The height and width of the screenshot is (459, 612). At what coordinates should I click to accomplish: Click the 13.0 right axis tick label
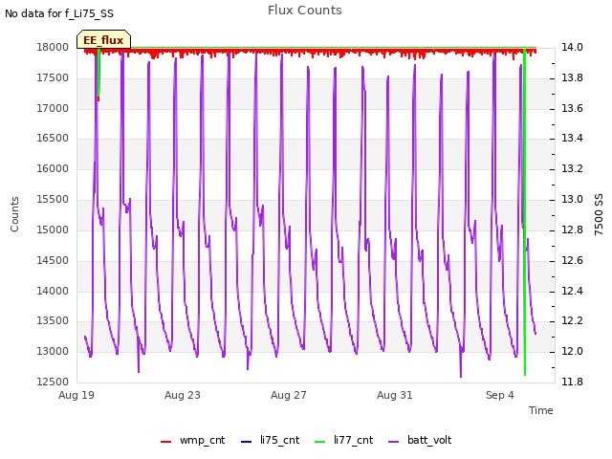click(x=572, y=200)
